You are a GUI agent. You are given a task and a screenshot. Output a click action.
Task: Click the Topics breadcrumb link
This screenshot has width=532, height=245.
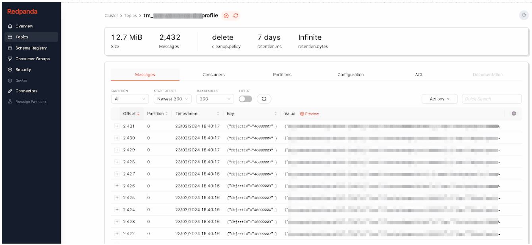point(131,16)
